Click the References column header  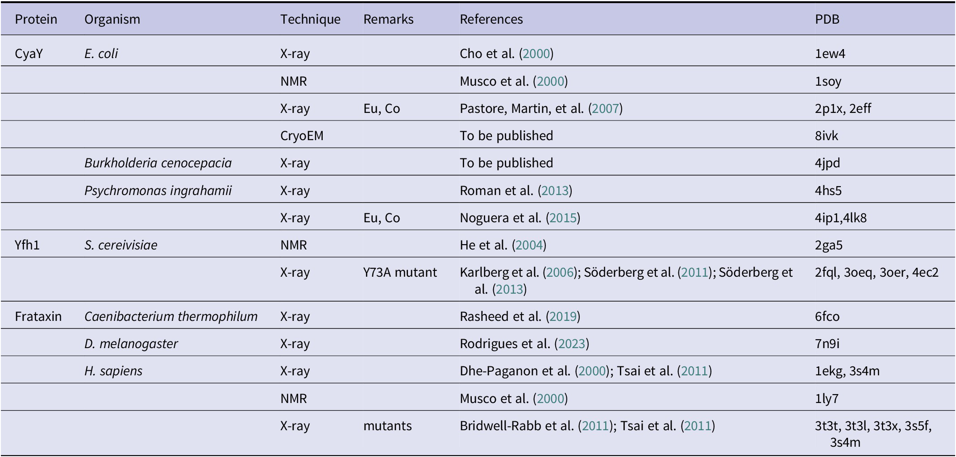point(491,19)
